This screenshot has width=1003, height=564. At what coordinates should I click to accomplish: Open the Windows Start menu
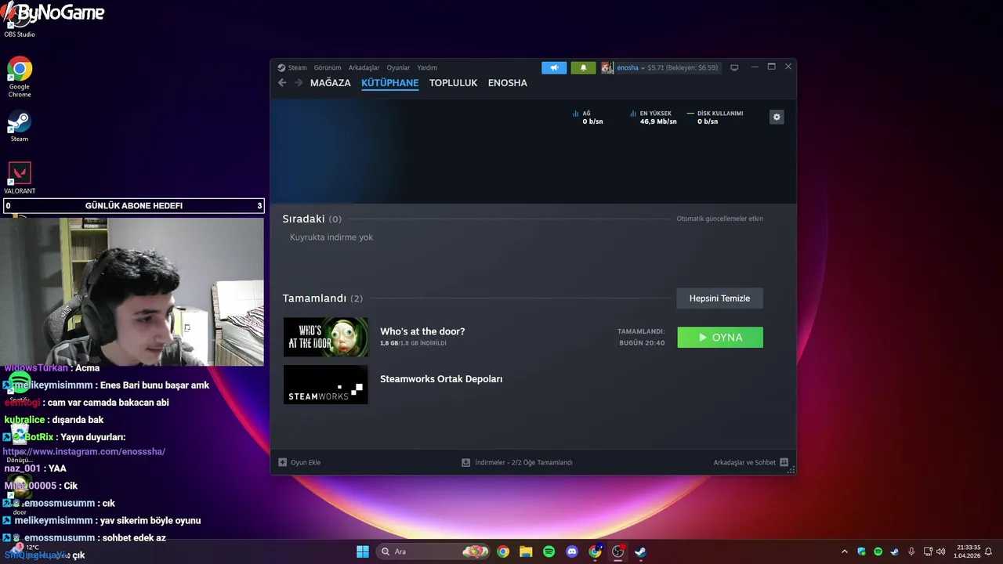tap(363, 551)
